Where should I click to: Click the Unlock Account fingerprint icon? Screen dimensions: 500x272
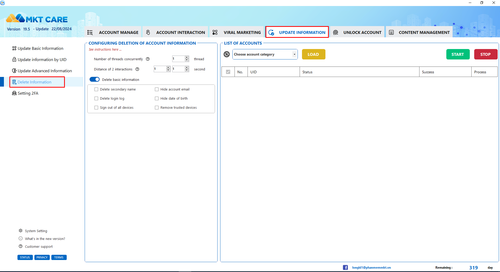point(336,32)
